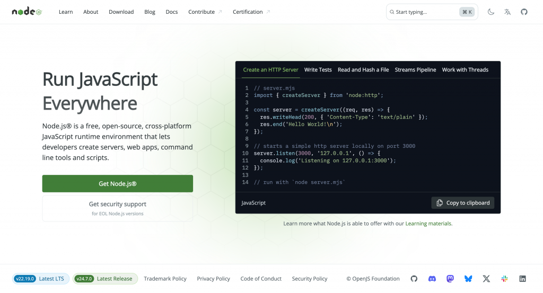Click the Node.js logo

(27, 12)
